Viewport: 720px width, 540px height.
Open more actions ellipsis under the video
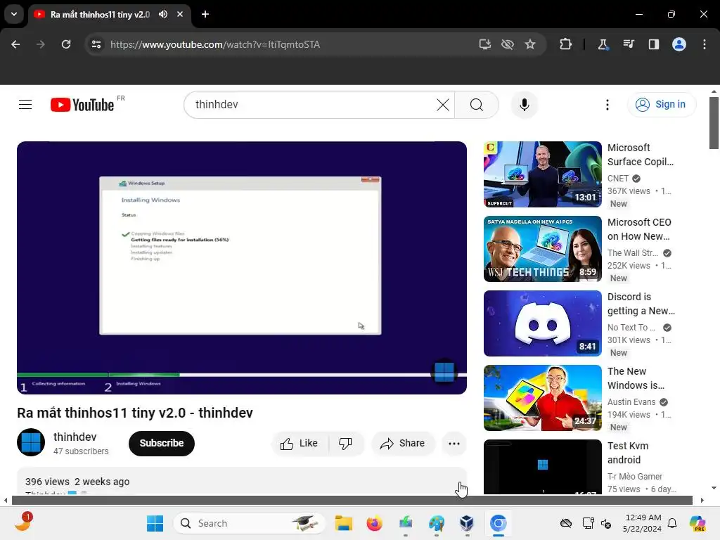(454, 444)
